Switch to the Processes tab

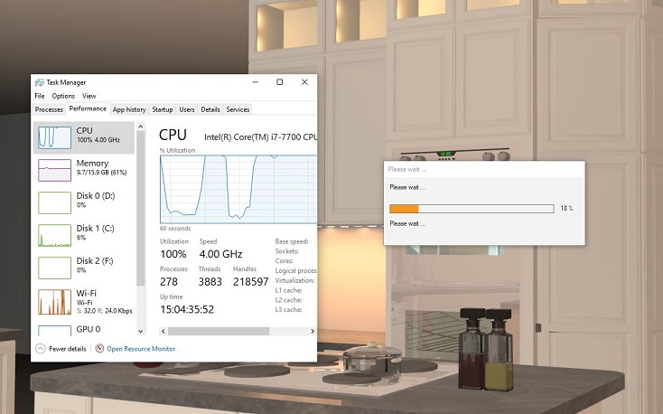tap(49, 109)
